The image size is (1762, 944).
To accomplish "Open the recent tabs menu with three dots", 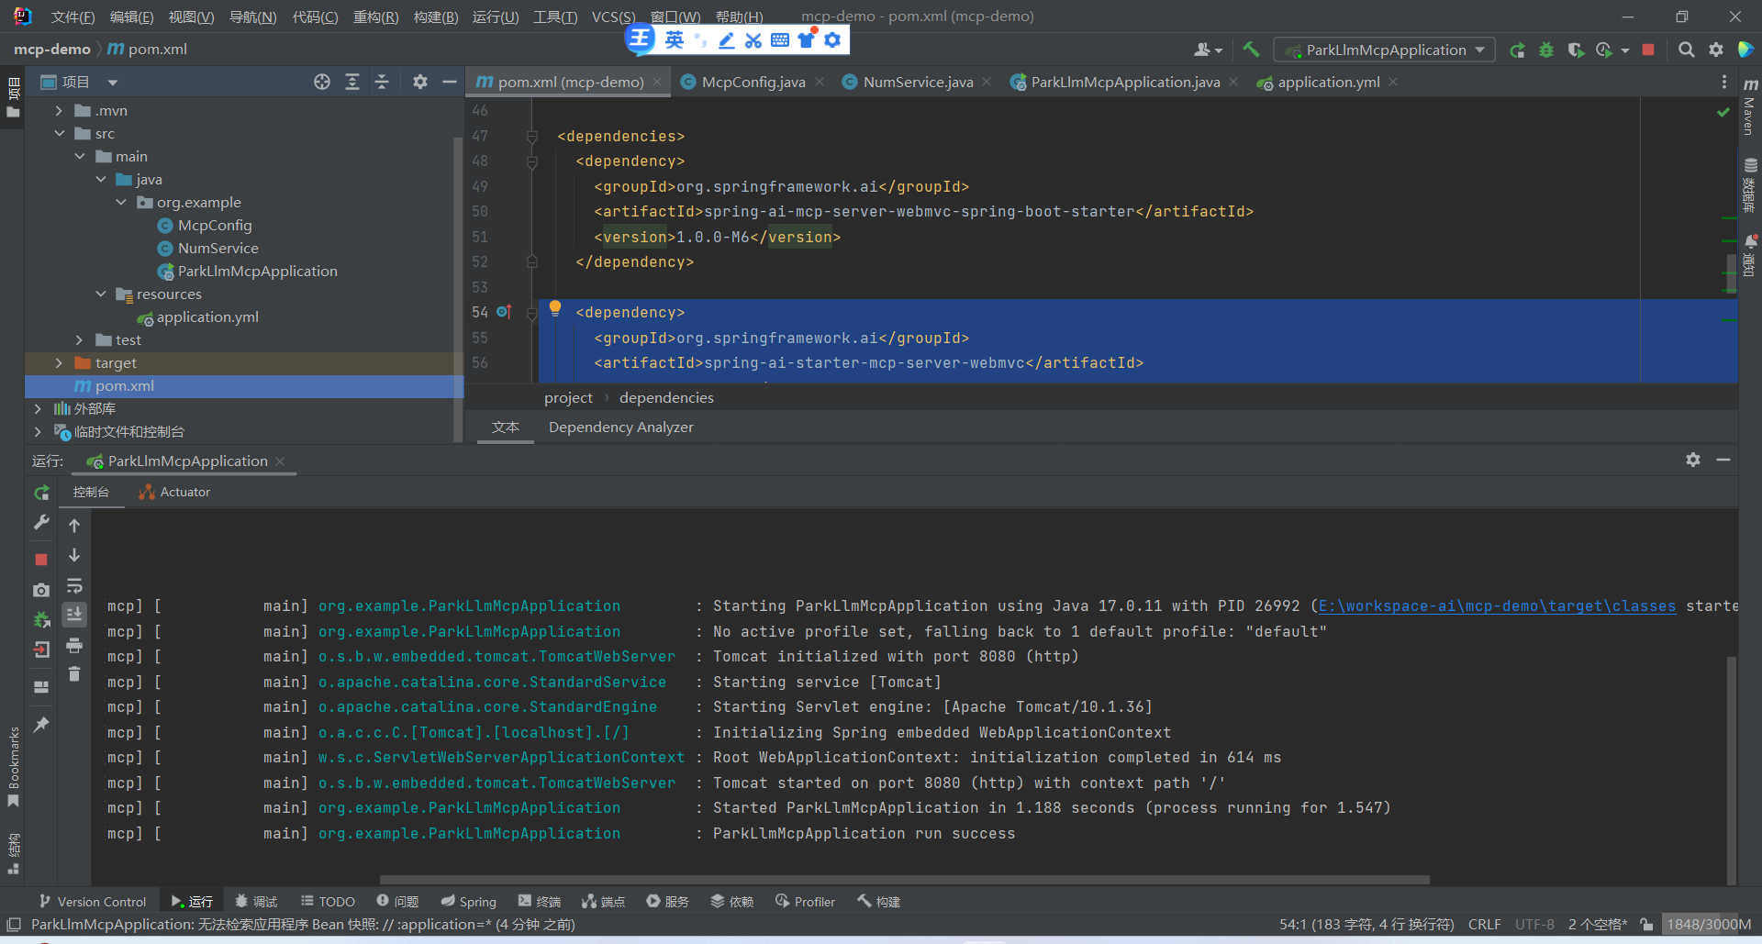I will coord(1724,82).
